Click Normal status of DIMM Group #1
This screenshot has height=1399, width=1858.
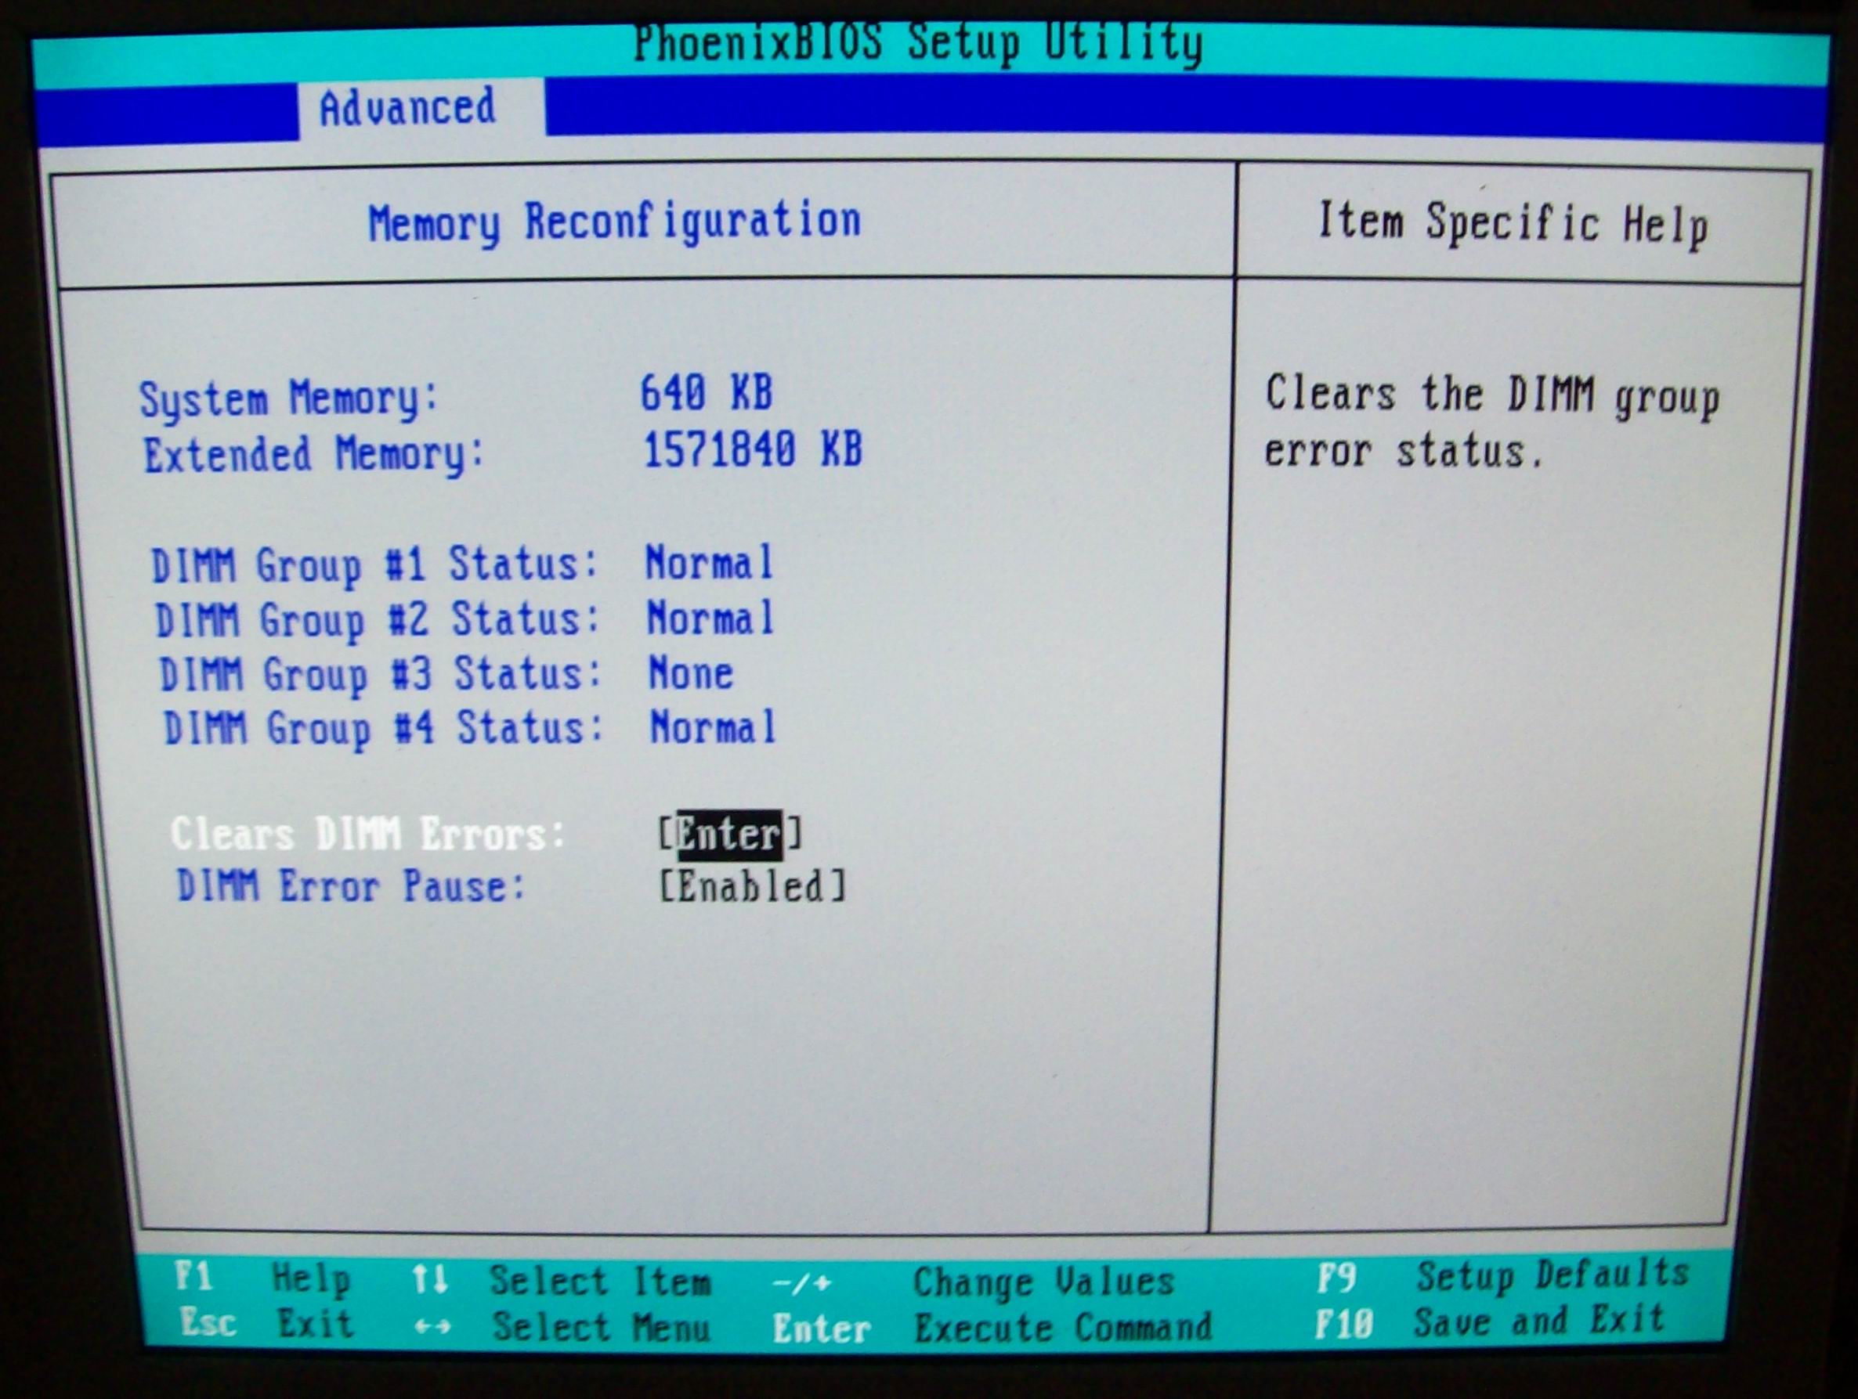[709, 563]
